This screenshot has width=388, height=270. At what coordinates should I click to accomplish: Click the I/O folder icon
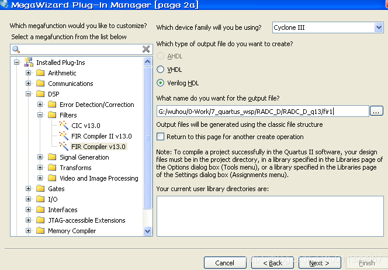click(x=40, y=199)
